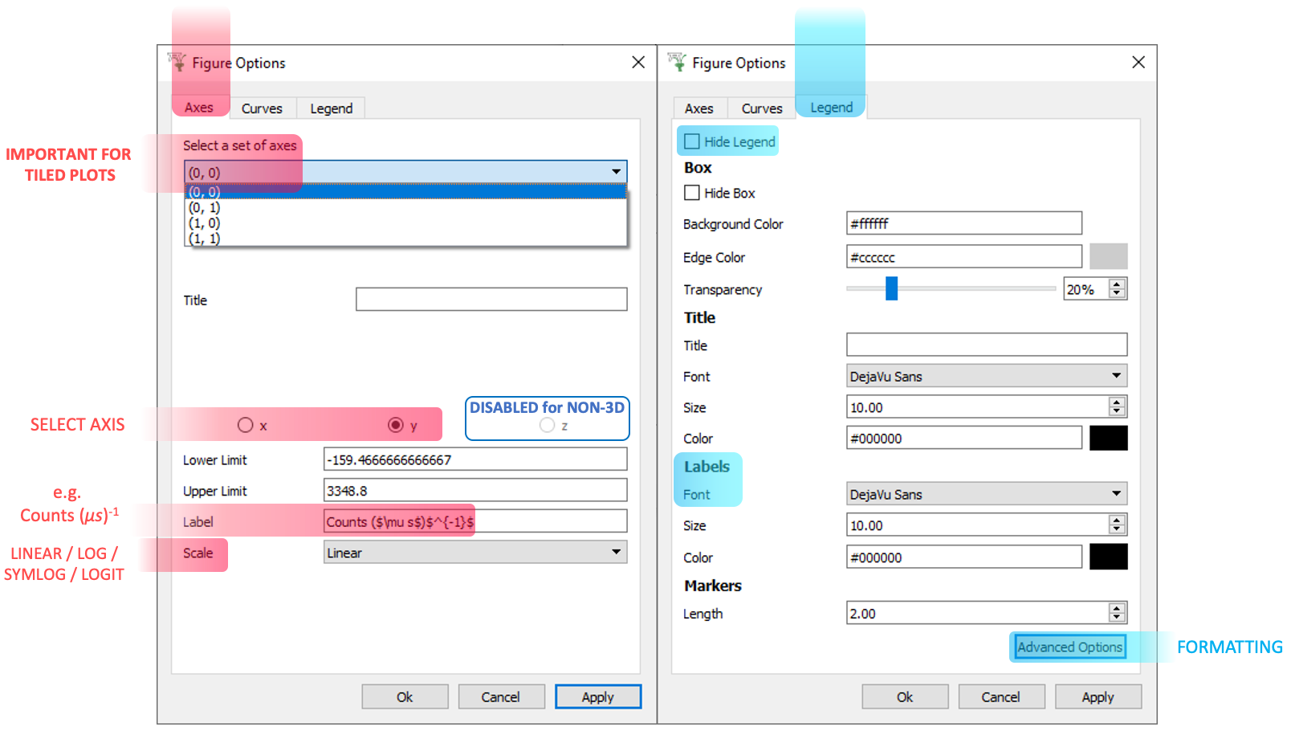This screenshot has height=739, width=1291.
Task: Apply changes in the left Figure Options dialog
Action: point(597,696)
